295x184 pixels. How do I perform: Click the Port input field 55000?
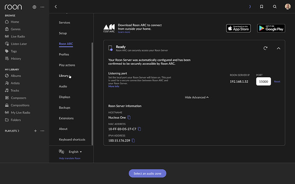263,82
